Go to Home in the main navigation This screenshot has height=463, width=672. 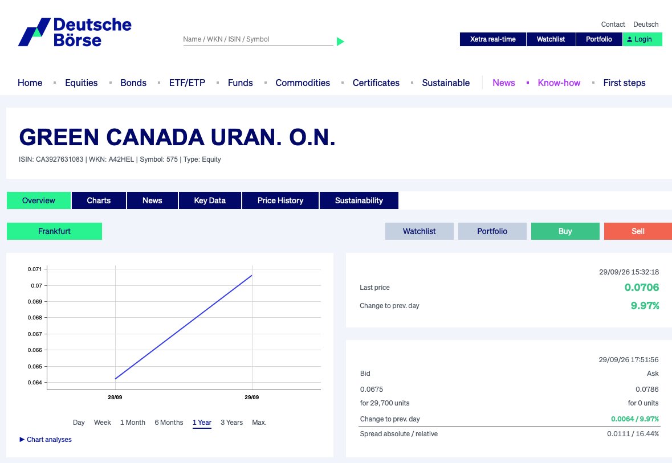pos(30,83)
